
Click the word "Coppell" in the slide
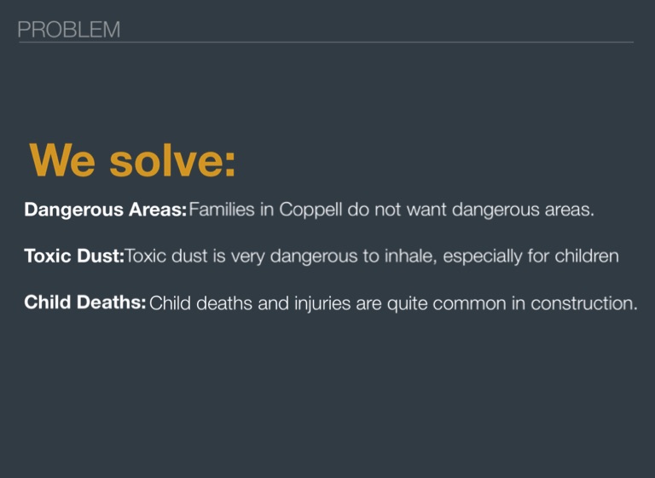pyautogui.click(x=311, y=210)
